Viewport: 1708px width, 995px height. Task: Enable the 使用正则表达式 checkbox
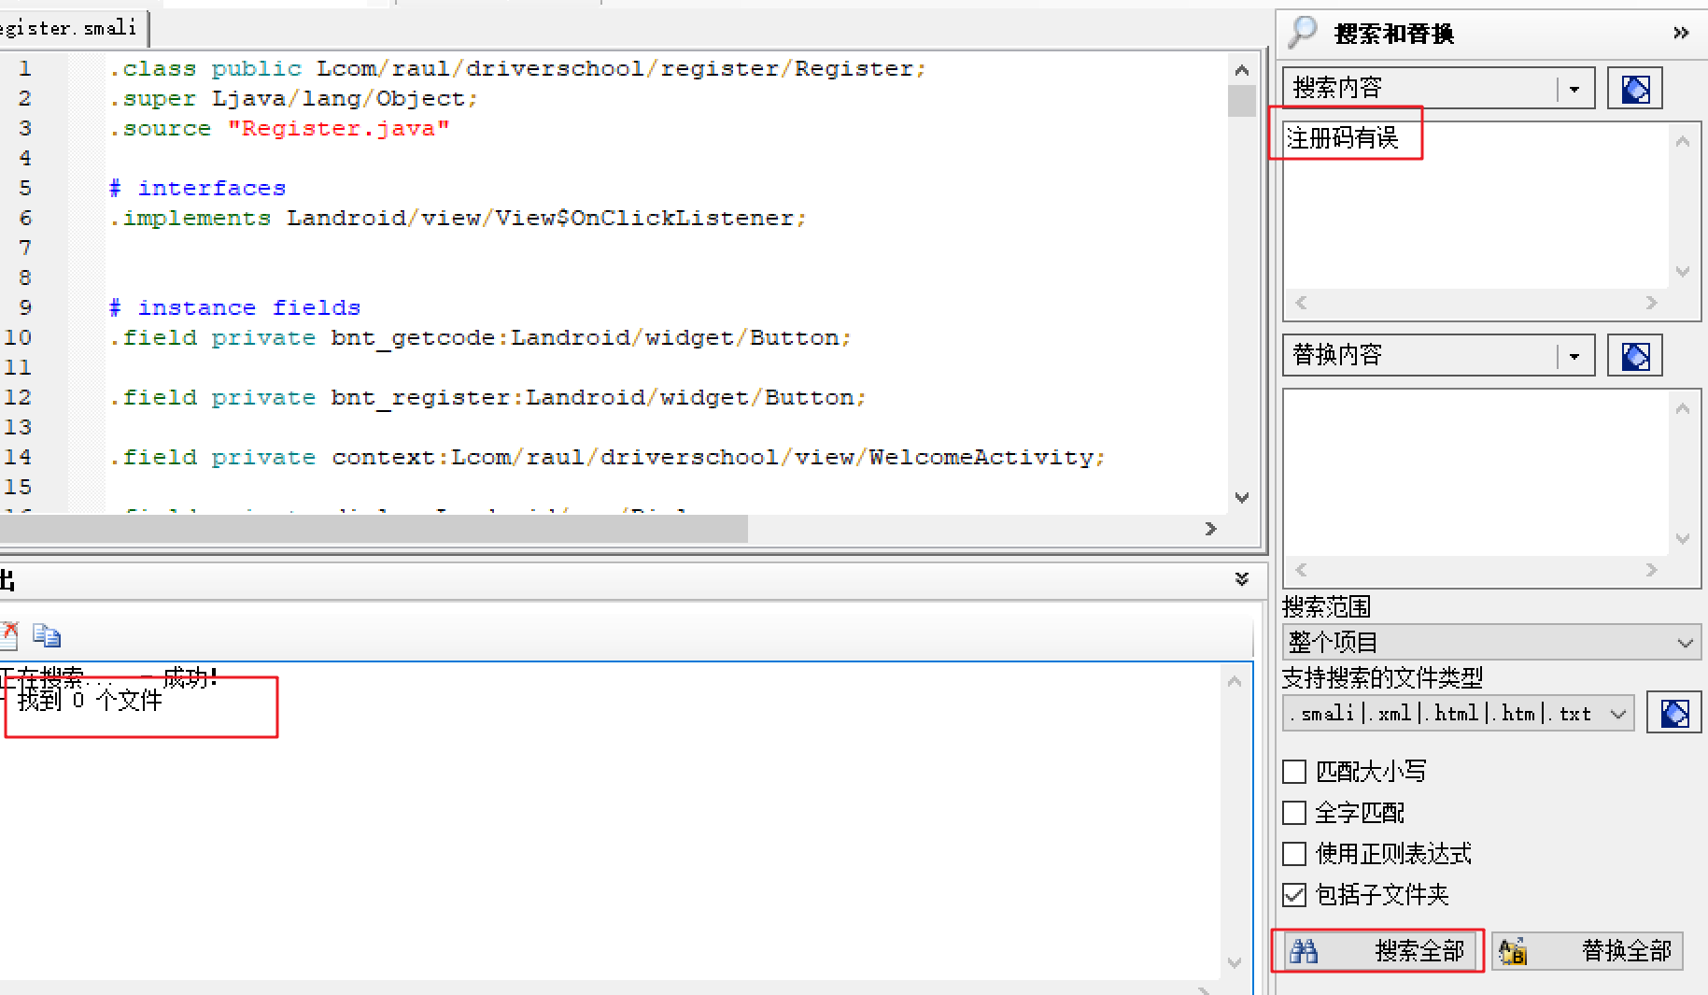click(1294, 854)
